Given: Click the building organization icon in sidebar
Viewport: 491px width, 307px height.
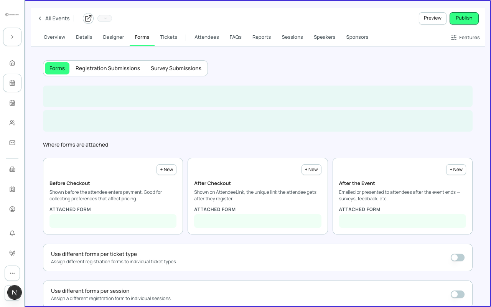Looking at the screenshot, I should [12, 169].
